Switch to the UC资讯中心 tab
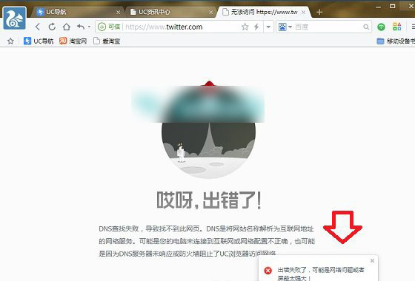 (x=154, y=12)
